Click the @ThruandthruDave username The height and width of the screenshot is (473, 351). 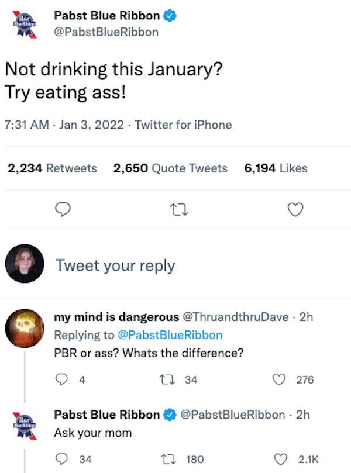[236, 317]
